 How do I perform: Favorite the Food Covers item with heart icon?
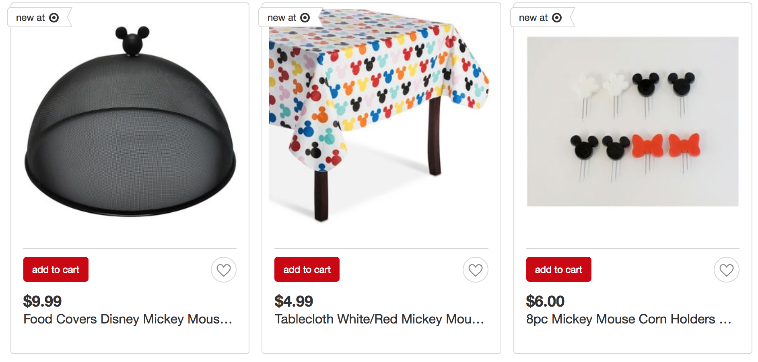tap(224, 270)
